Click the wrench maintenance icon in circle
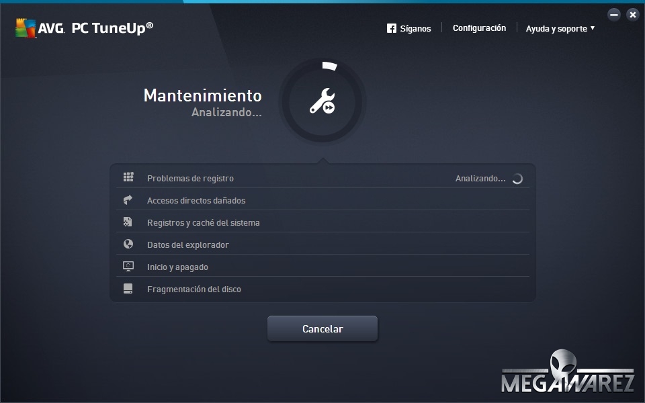645x403 pixels. (x=322, y=101)
